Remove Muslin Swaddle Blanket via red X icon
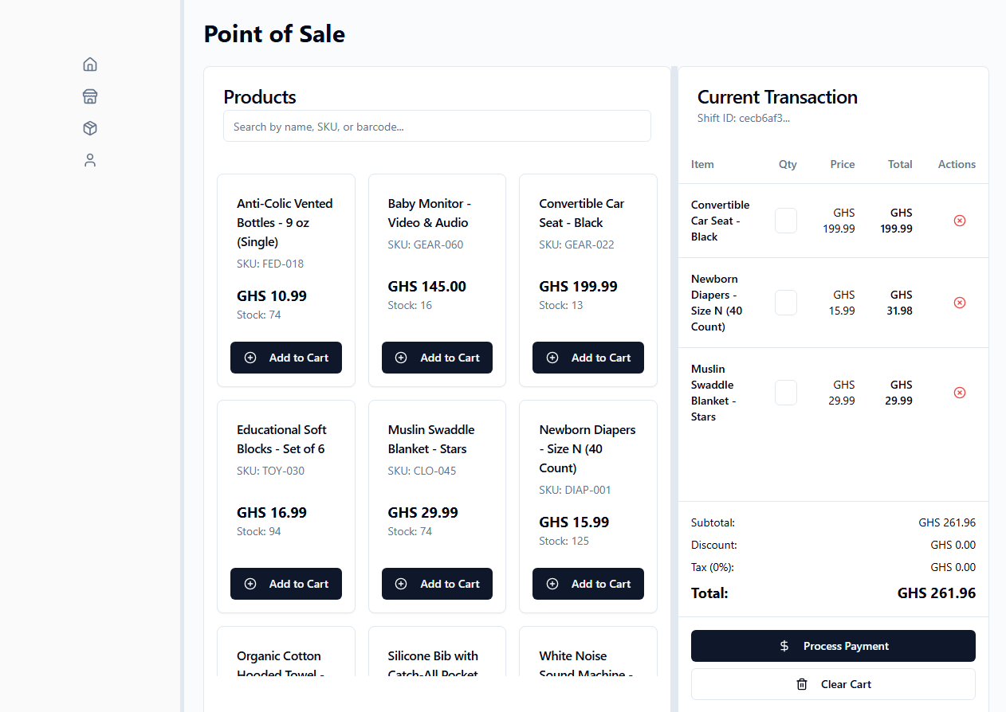 [x=960, y=393]
